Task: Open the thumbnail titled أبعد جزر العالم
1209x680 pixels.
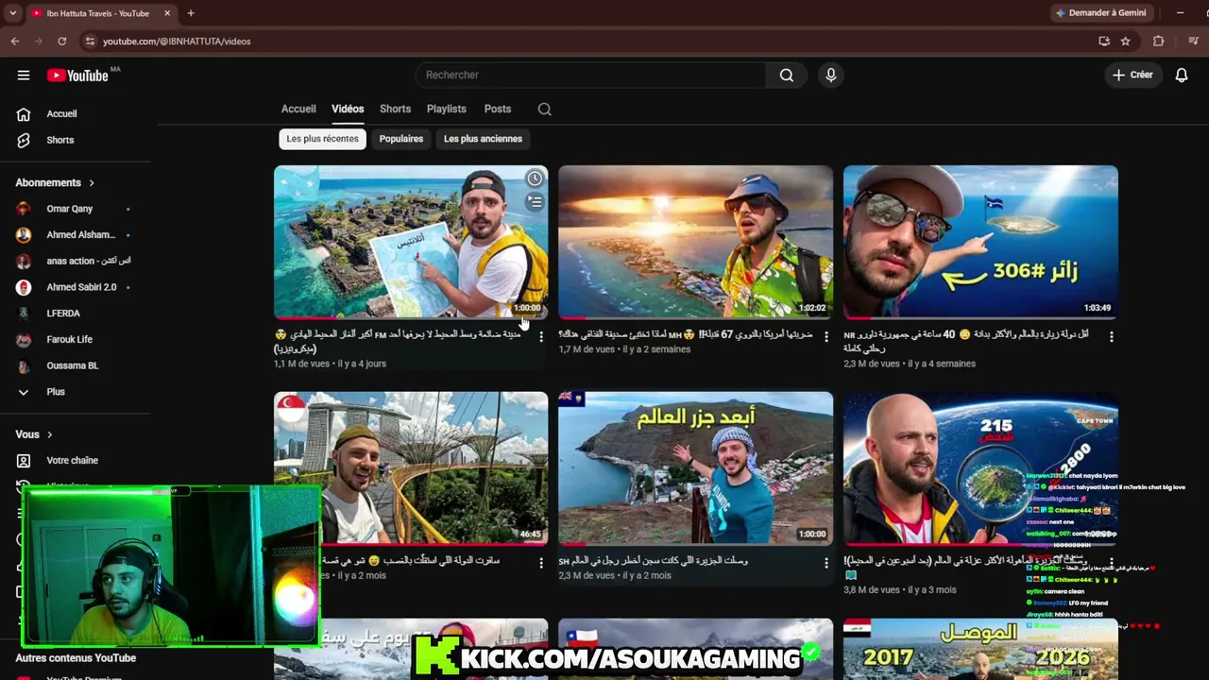Action: [695, 468]
